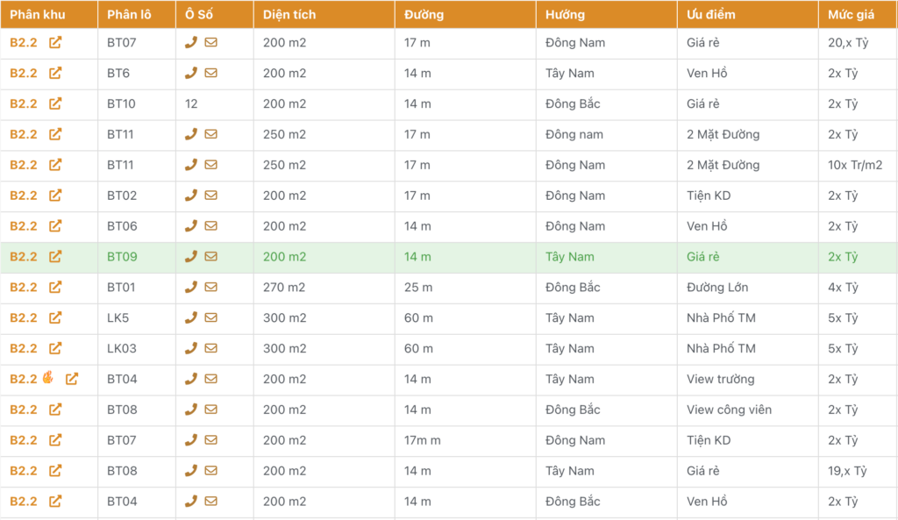Open the external link icon in the BT09 row
This screenshot has width=898, height=520.
tap(55, 257)
